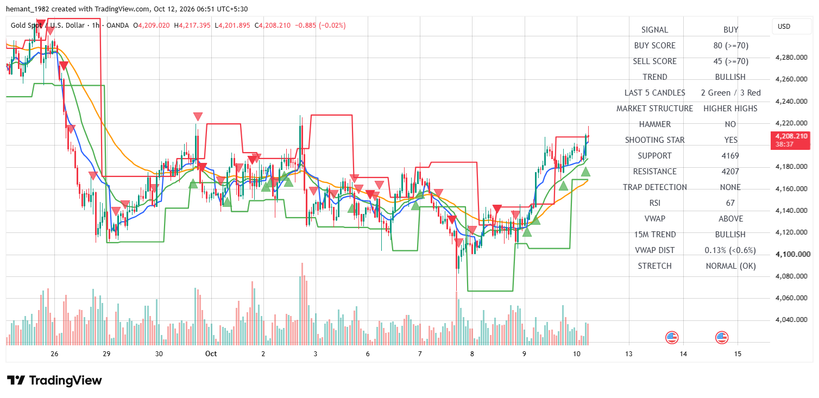Click the TRAP DETECTION label
The height and width of the screenshot is (398, 819).
coord(654,187)
